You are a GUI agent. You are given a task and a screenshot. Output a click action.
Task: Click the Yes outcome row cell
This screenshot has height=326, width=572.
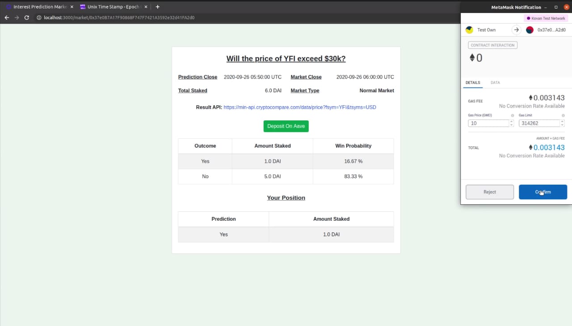205,161
